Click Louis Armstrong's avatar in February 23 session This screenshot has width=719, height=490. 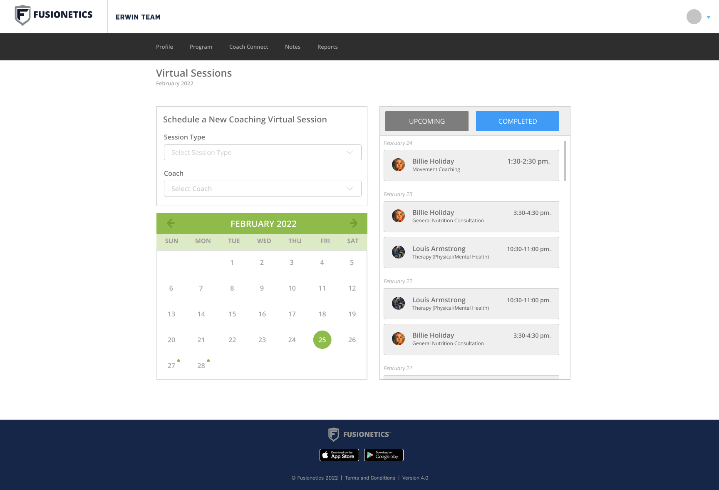point(398,252)
